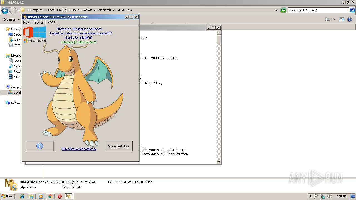Click Local Disk (C:) in the breadcrumb
Image resolution: width=356 pixels, height=200 pixels.
[x=58, y=10]
